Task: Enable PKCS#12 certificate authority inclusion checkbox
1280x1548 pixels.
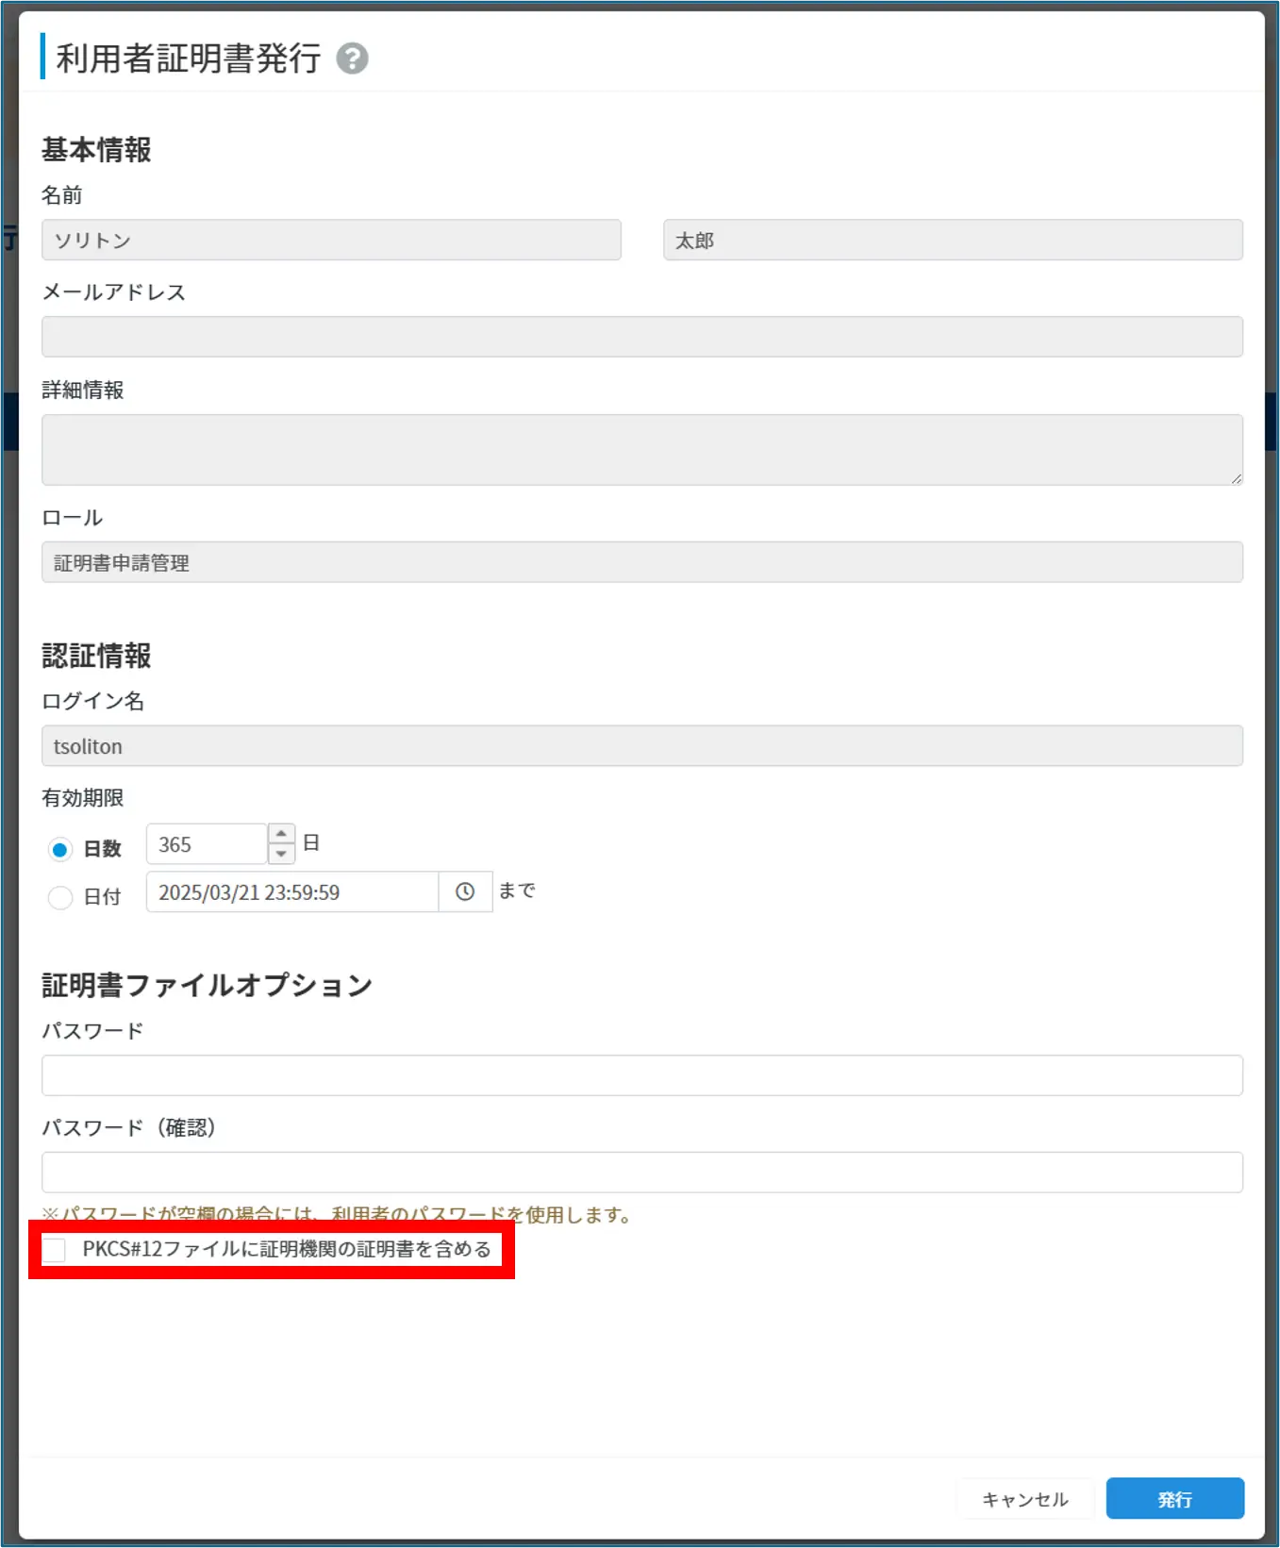Action: click(x=55, y=1250)
